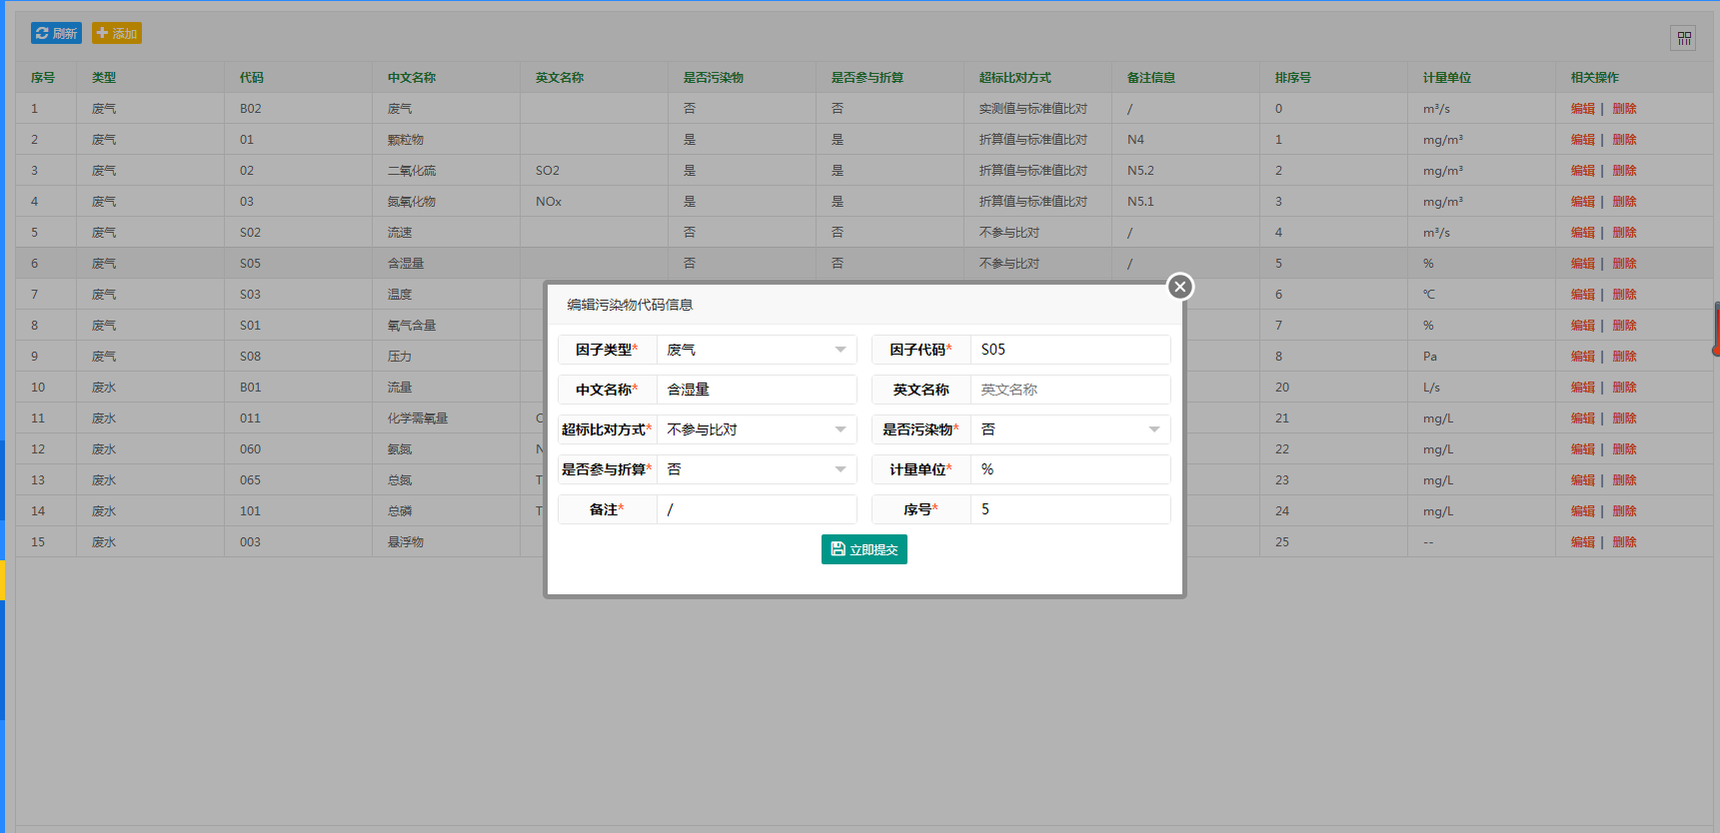Open the 是否参与折算 dropdown
This screenshot has height=833, width=1720.
(756, 469)
